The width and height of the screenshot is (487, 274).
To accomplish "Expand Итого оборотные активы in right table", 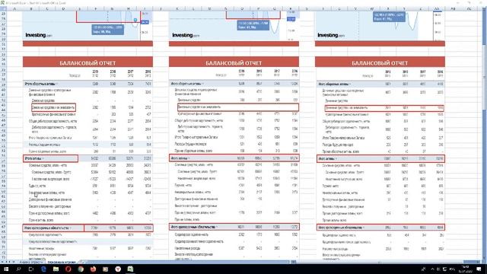I will [350, 84].
